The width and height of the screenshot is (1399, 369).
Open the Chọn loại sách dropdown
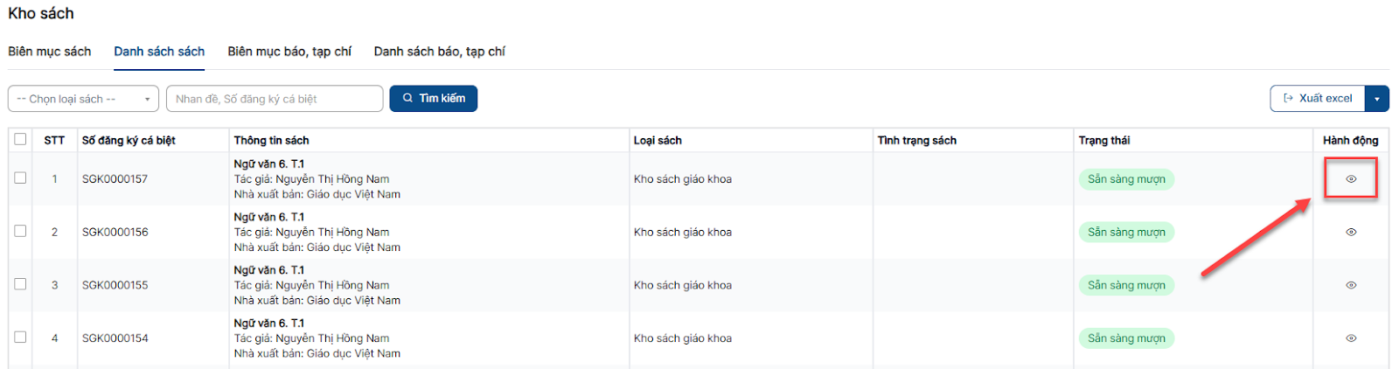tap(83, 99)
